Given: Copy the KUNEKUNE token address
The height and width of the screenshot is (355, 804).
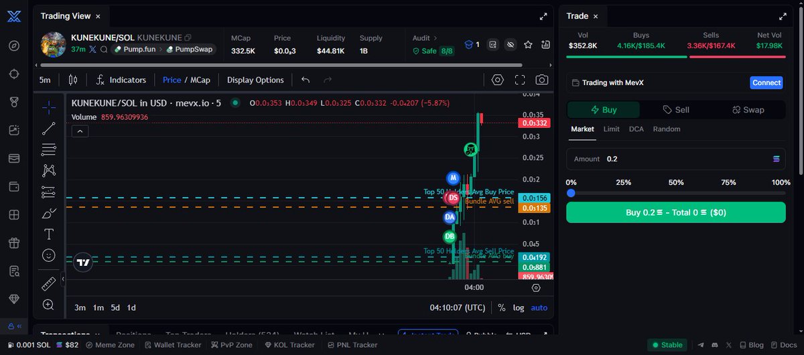Looking at the screenshot, I should click(188, 38).
